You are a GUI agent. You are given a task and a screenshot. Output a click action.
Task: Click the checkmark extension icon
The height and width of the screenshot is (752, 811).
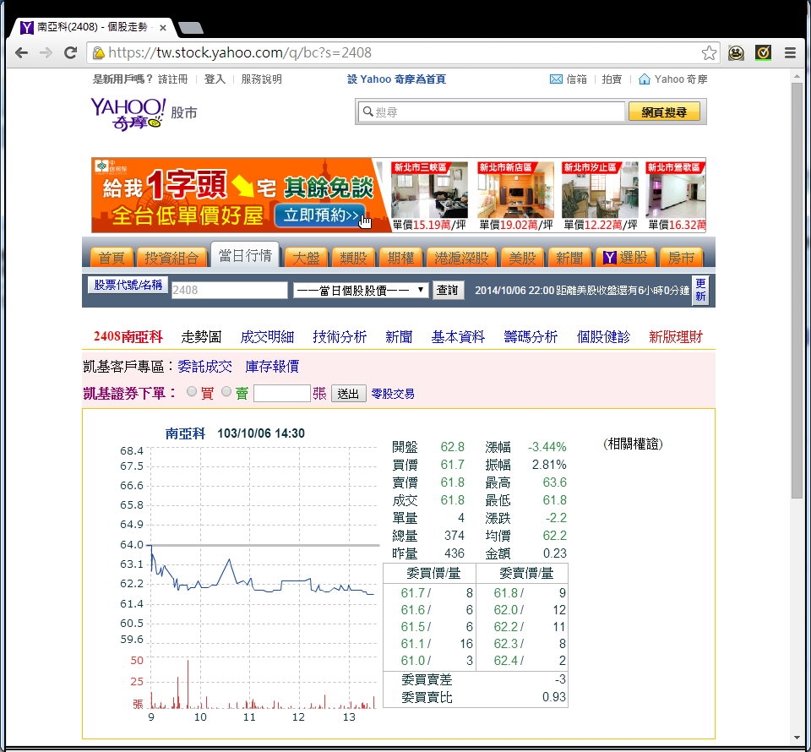[x=763, y=52]
